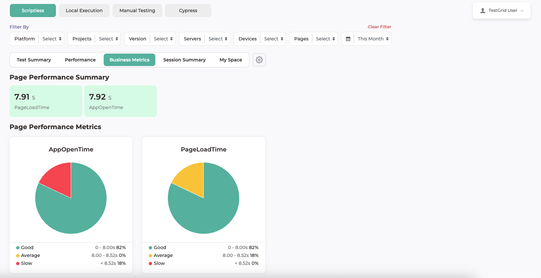The image size is (541, 278).
Task: Select the Cypress execution mode button
Action: [x=188, y=11]
